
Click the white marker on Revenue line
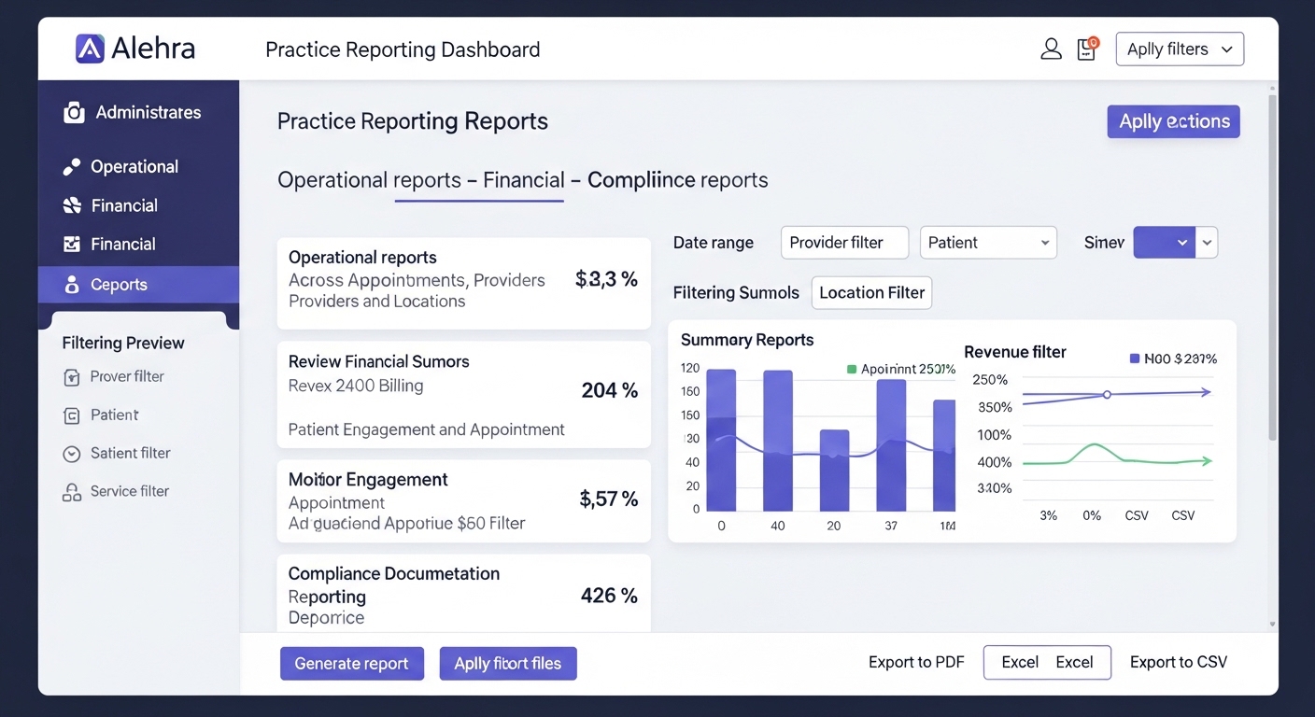(1107, 395)
